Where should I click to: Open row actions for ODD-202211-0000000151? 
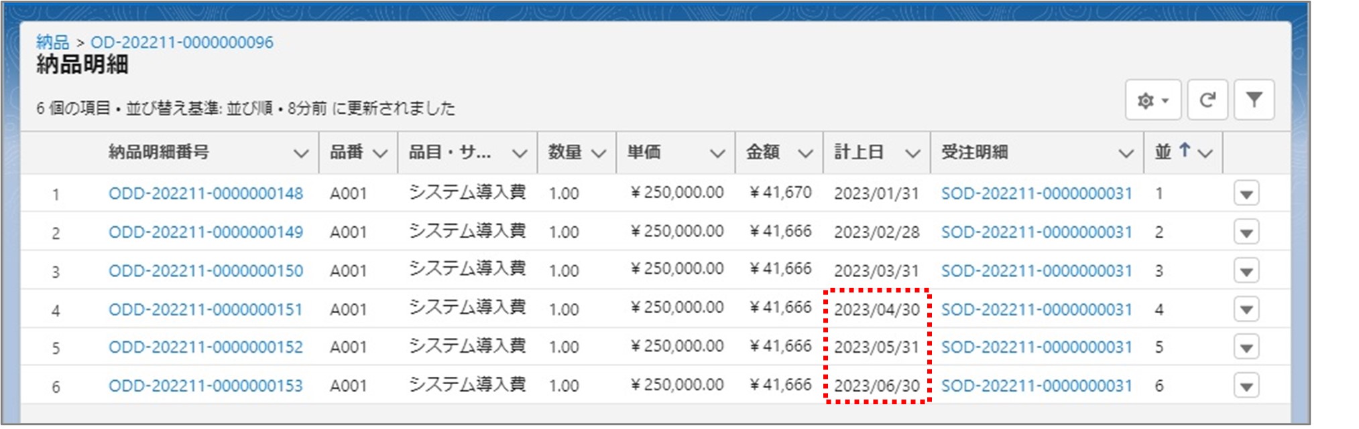point(1246,310)
